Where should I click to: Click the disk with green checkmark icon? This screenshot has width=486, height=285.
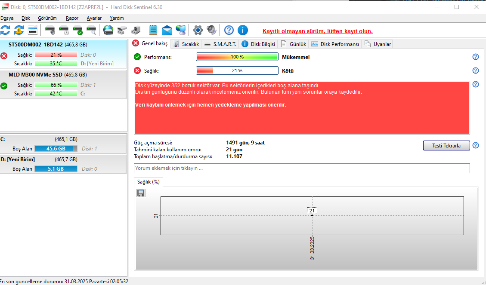click(x=77, y=31)
